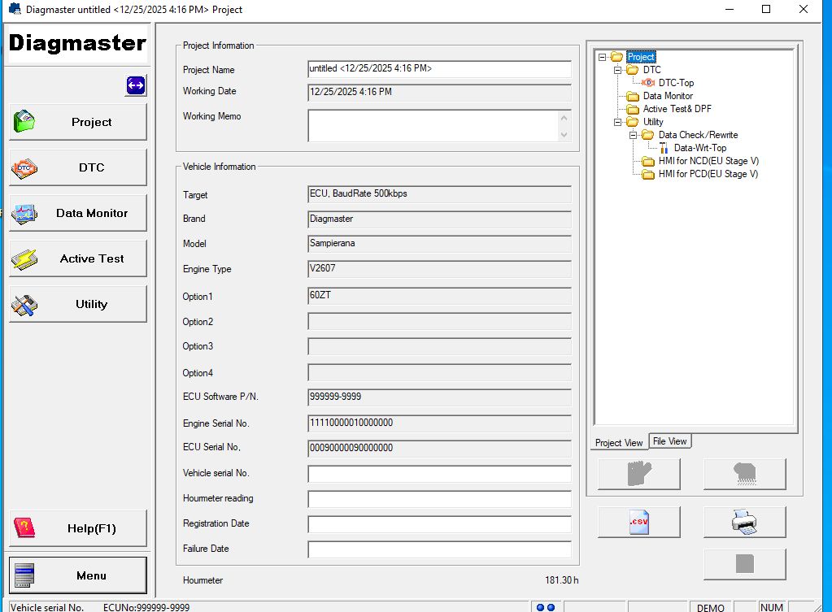Select the Project View tab
Viewport: 832px width, 612px height.
click(x=619, y=442)
